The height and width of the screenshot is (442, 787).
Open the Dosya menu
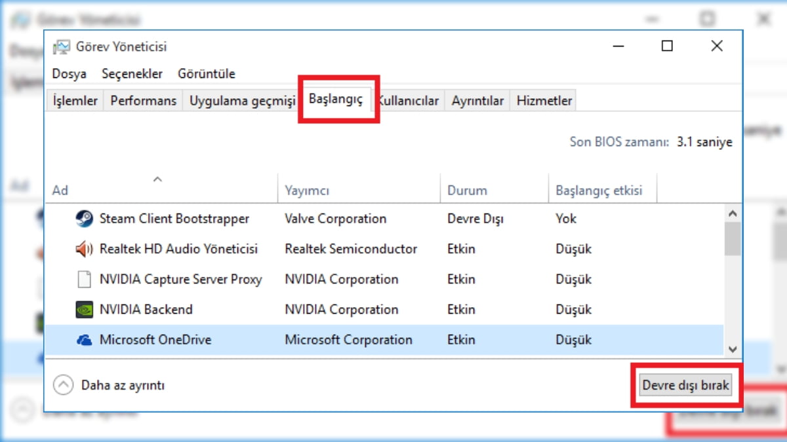click(x=69, y=74)
